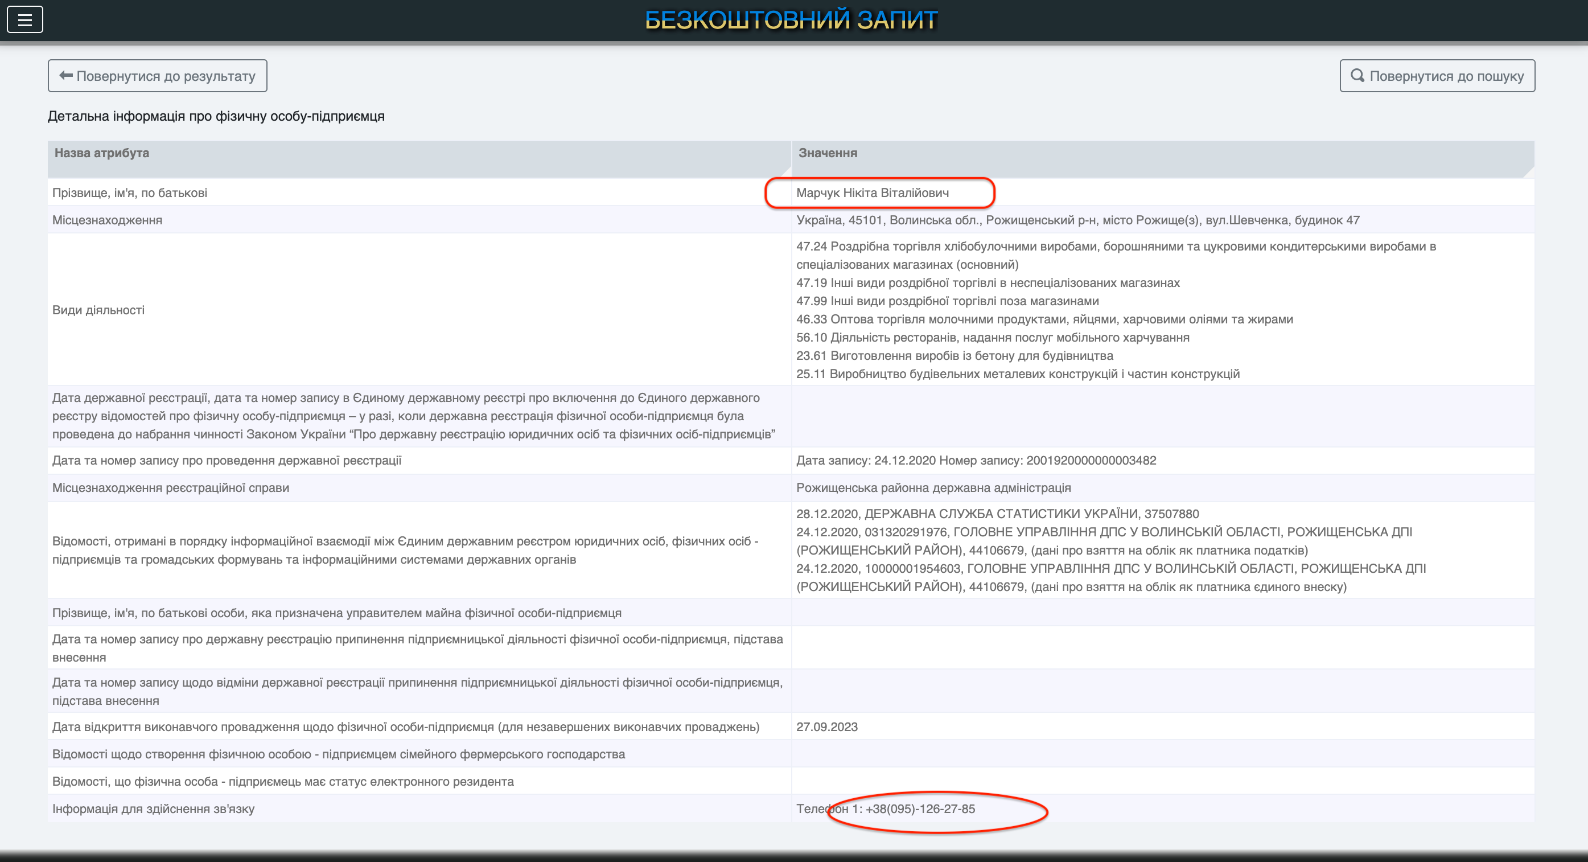Click the Місцезнаходження address value
The width and height of the screenshot is (1588, 862).
pyautogui.click(x=1077, y=220)
